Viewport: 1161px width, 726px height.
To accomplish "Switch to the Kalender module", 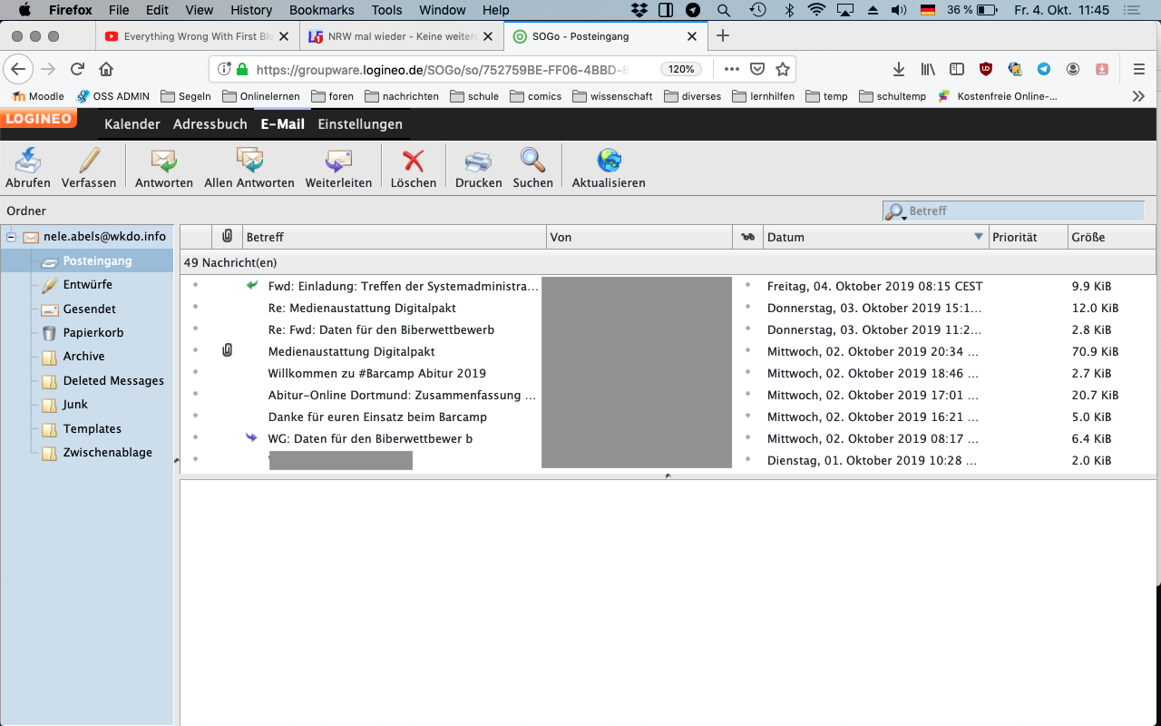I will click(x=132, y=124).
